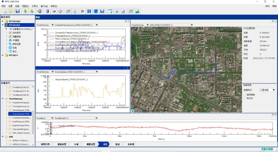278x152 pixels.
Task: Click the blue waveform document icon
Action: pyautogui.click(x=117, y=11)
